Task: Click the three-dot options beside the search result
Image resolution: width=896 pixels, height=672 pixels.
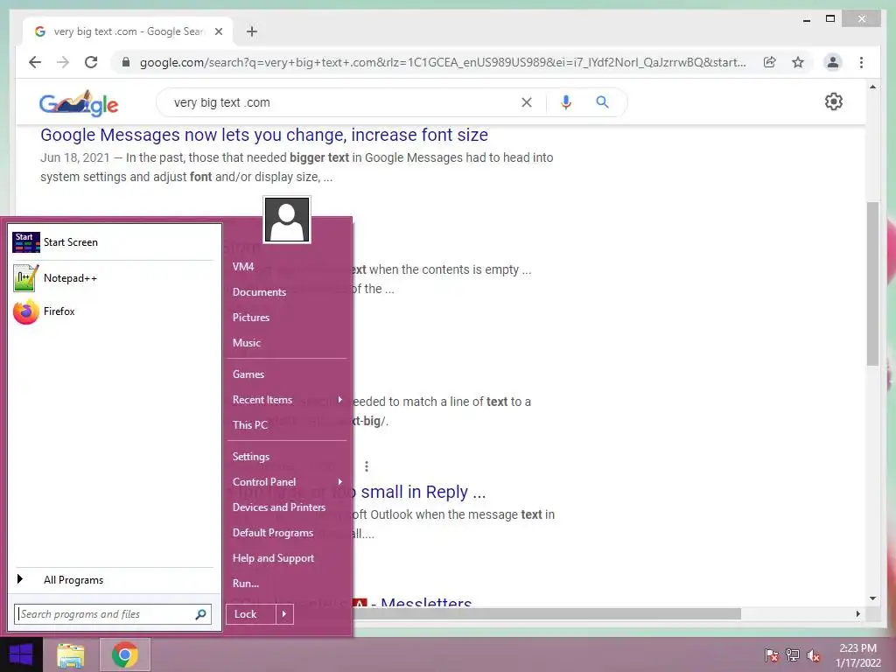Action: 367,466
